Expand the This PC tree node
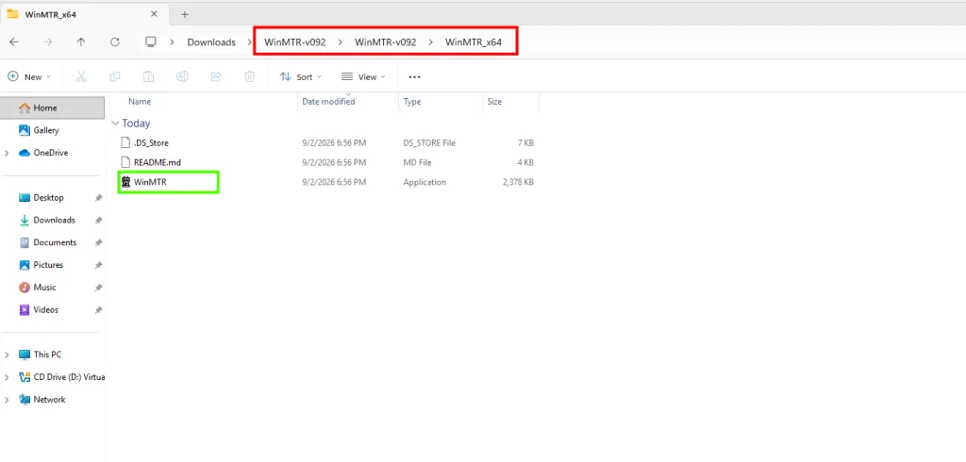This screenshot has height=462, width=966. click(x=7, y=355)
